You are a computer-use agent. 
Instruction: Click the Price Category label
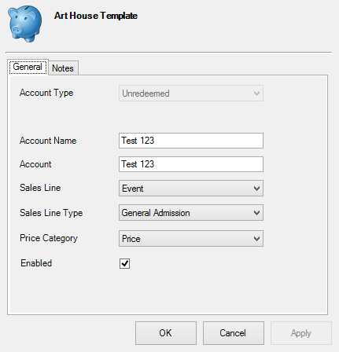tap(49, 238)
